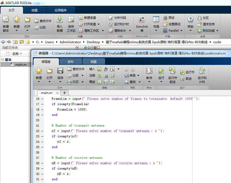Switch to the Publish (发布) tab

[70, 62]
